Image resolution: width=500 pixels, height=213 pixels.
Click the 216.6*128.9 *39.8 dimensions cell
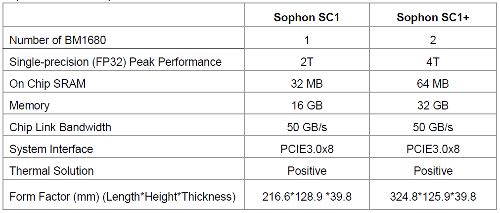(x=307, y=197)
